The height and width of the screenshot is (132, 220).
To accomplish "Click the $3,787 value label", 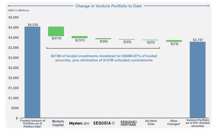I will click(x=197, y=40).
